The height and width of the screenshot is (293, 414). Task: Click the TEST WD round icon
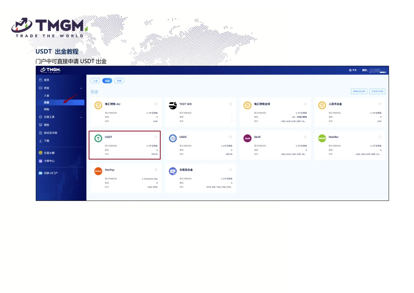pos(173,106)
